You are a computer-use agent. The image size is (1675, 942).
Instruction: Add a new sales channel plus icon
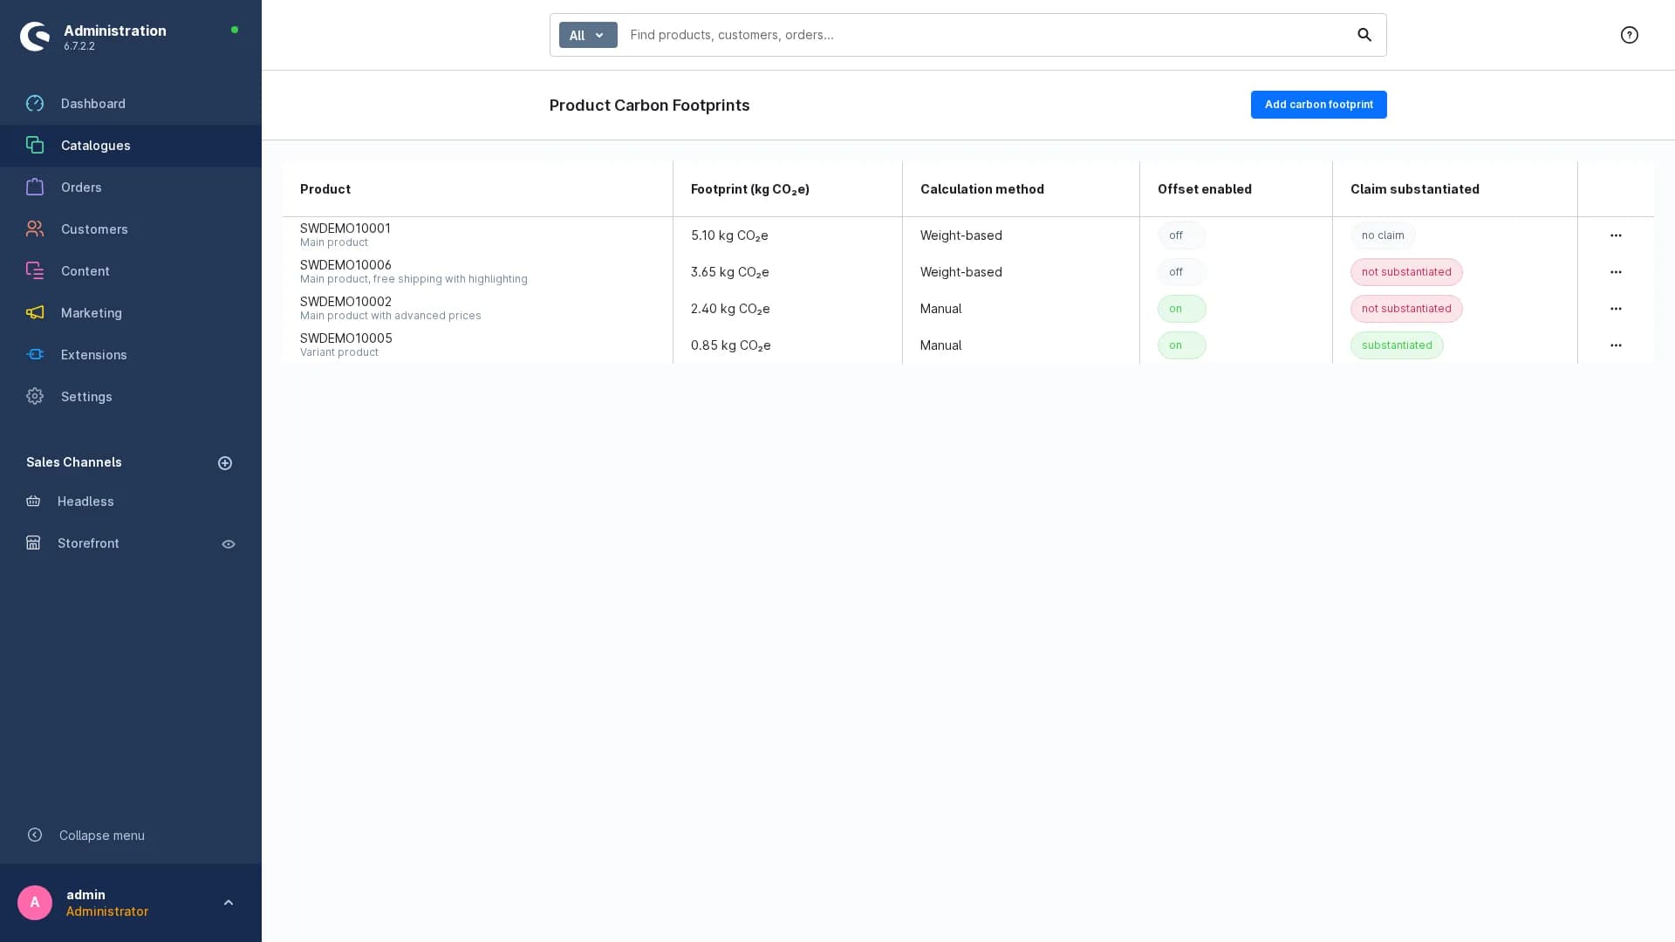pos(225,463)
